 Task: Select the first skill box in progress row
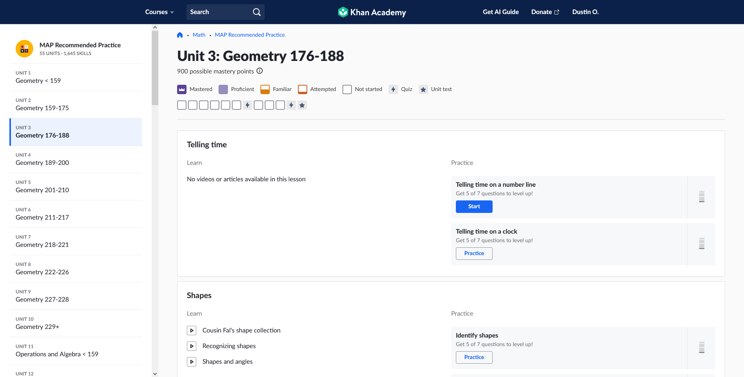(x=182, y=105)
